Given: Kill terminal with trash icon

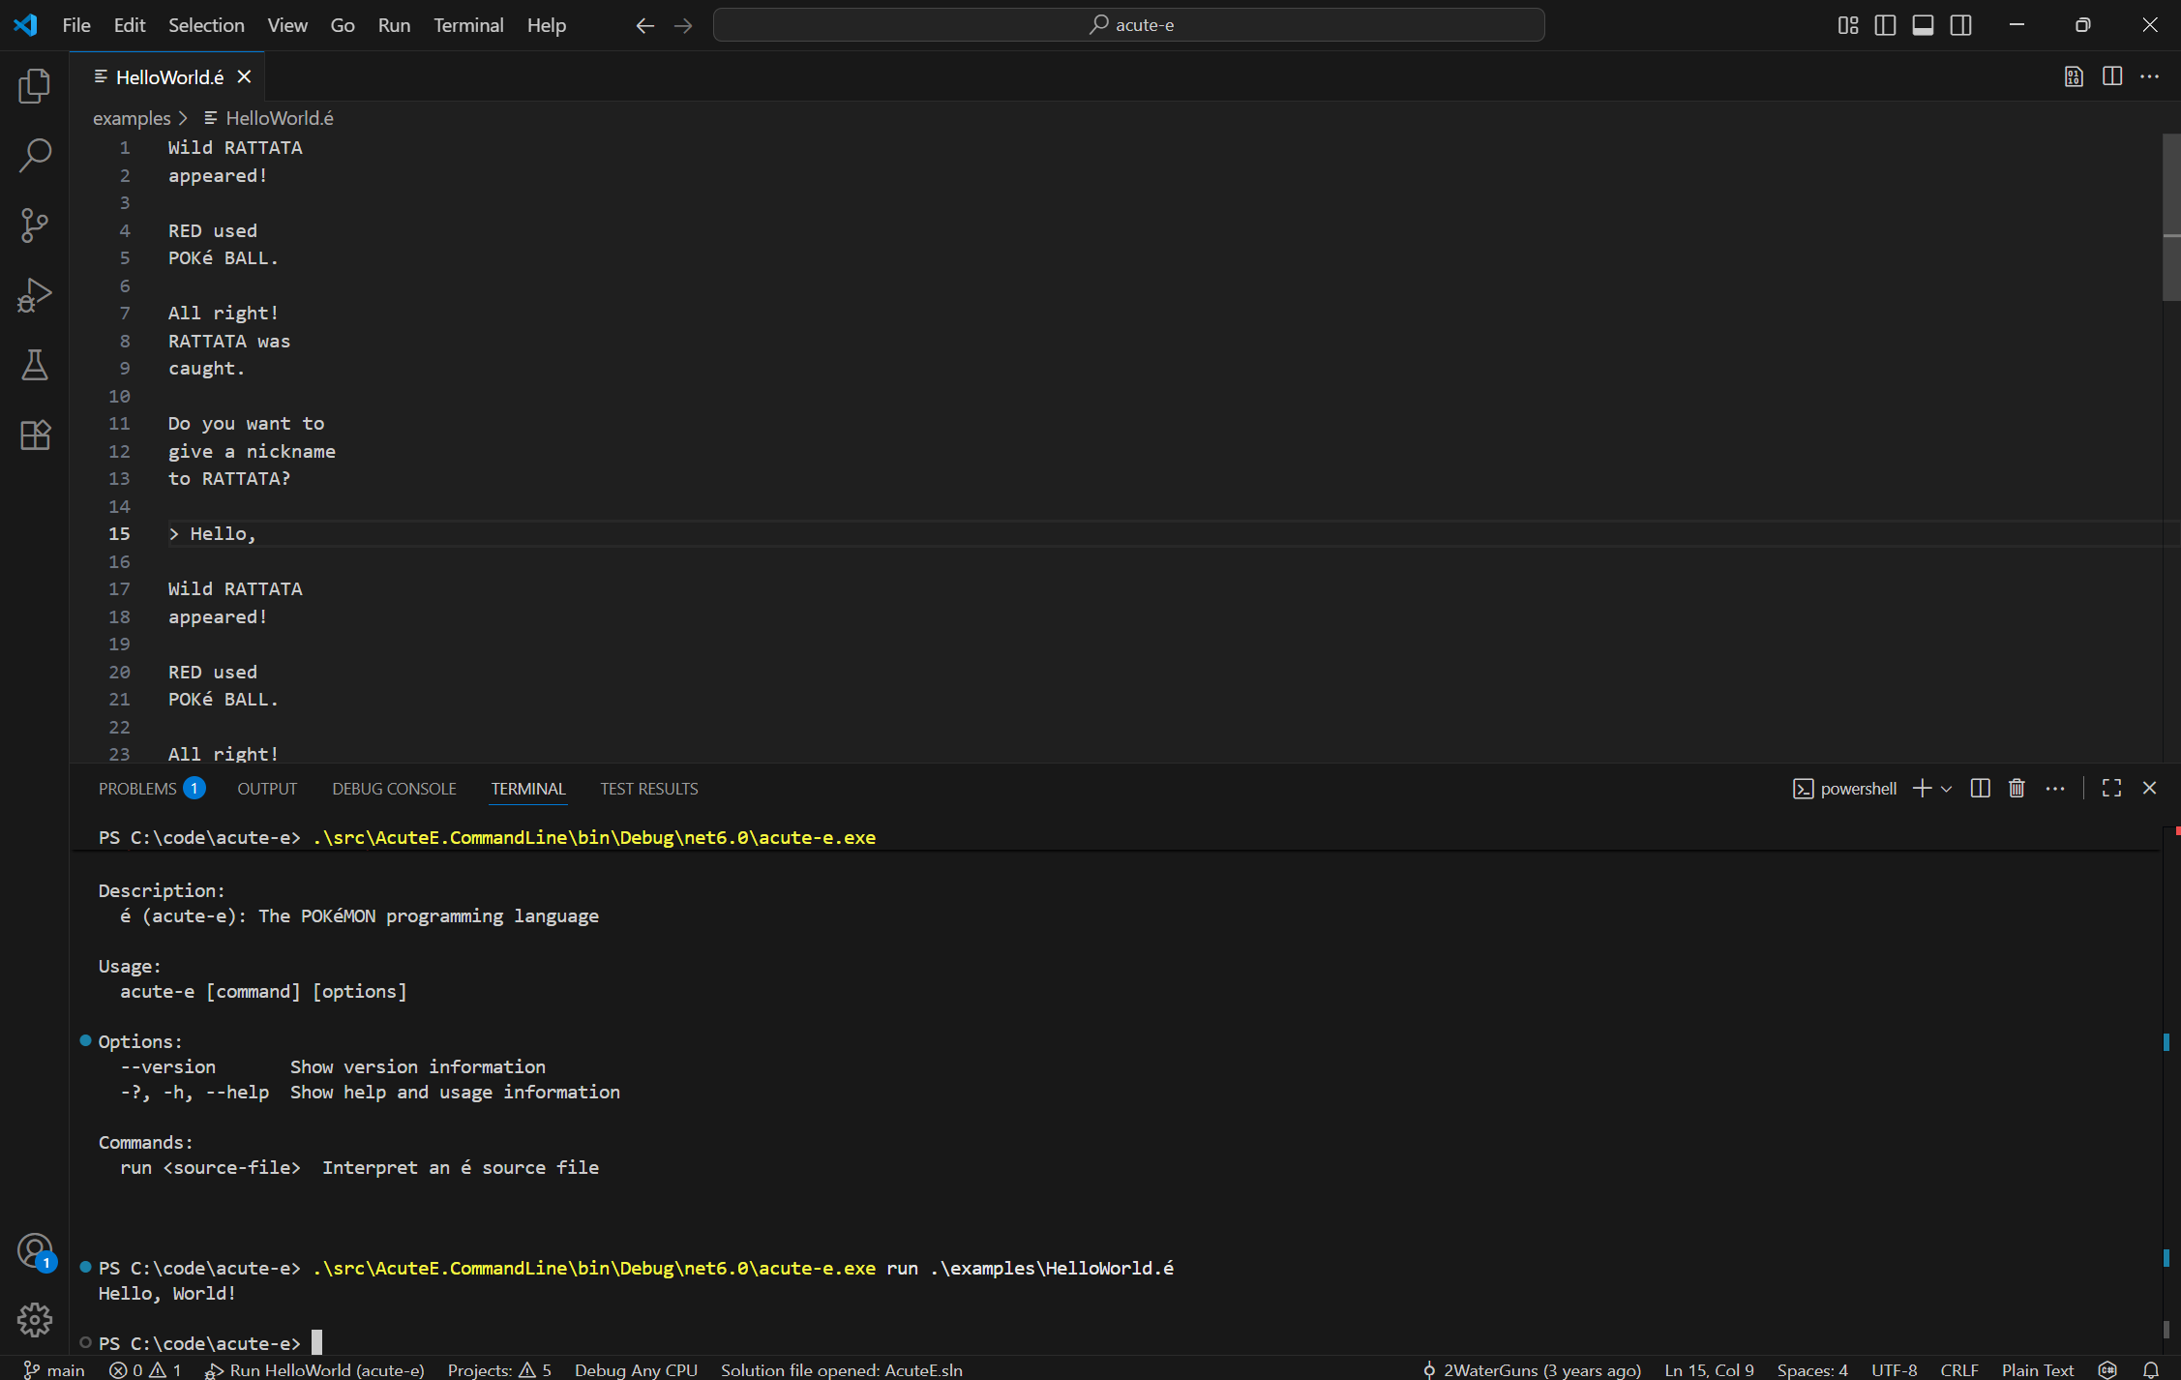Looking at the screenshot, I should point(2017,789).
